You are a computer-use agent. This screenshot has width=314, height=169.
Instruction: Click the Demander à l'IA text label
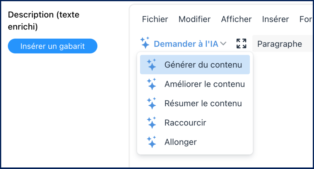click(x=186, y=44)
